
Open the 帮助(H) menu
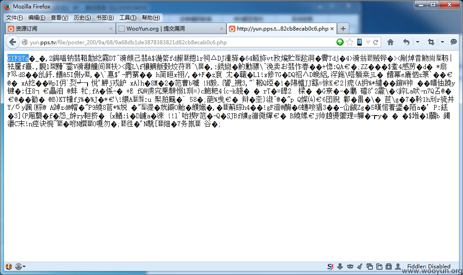[x=151, y=18]
